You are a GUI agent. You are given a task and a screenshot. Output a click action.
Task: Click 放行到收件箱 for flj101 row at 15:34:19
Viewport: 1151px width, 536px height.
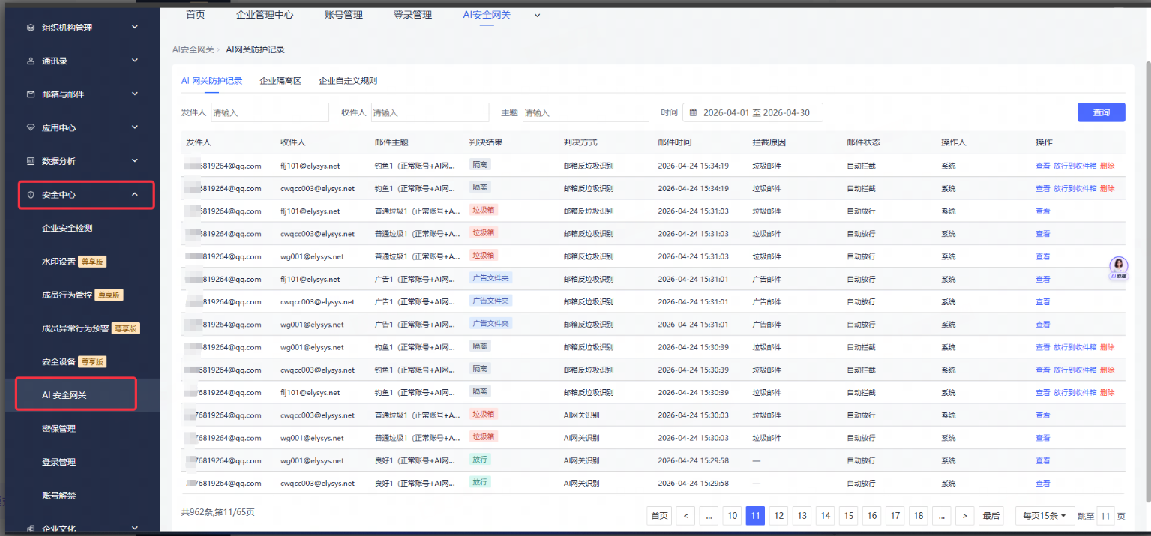coord(1075,166)
